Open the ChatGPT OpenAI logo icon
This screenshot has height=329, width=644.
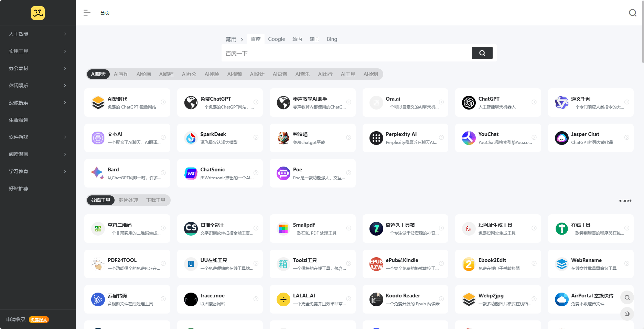[469, 102]
